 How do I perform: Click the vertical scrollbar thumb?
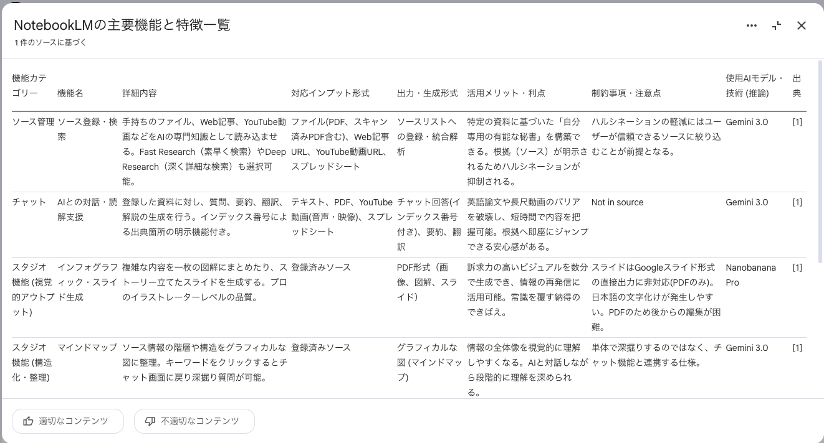coord(820,162)
